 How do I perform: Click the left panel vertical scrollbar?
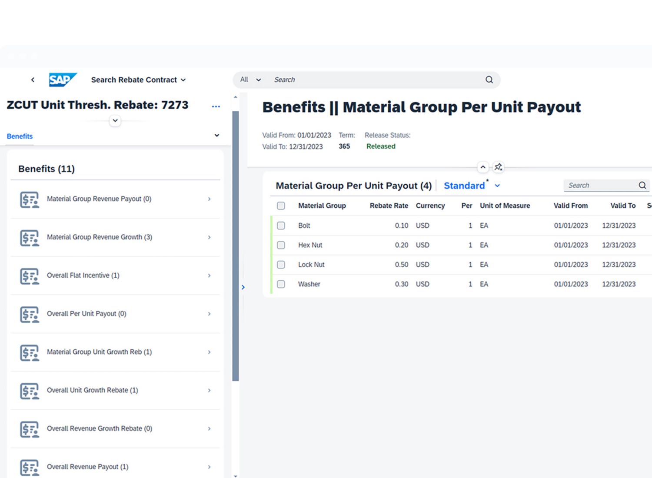click(236, 246)
